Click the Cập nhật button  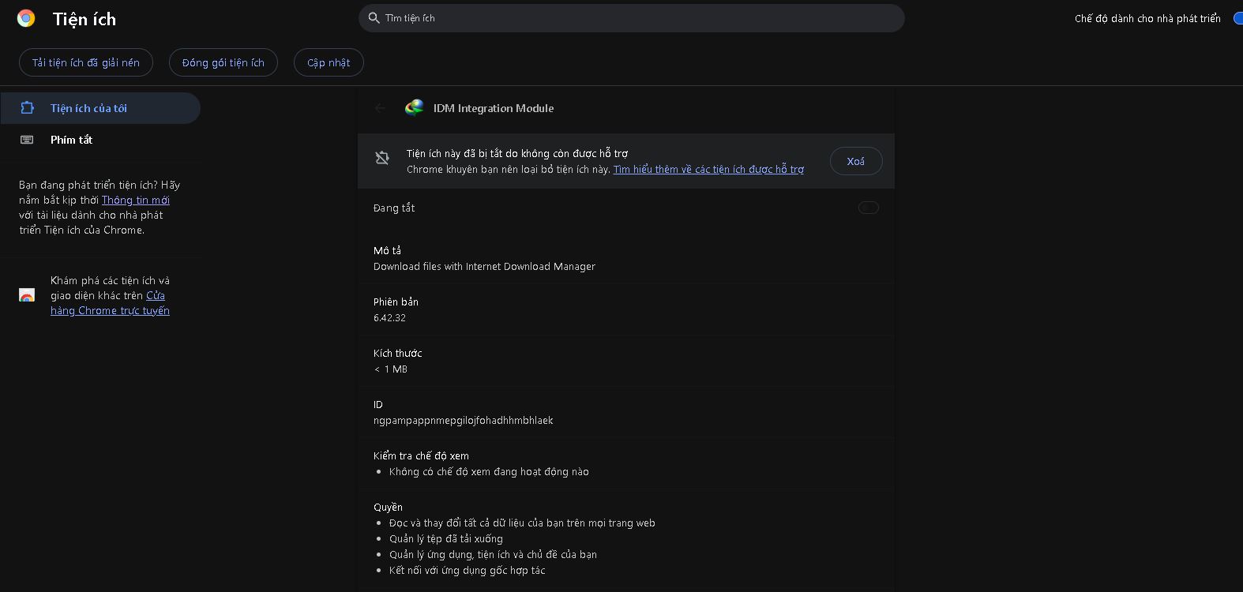(329, 62)
